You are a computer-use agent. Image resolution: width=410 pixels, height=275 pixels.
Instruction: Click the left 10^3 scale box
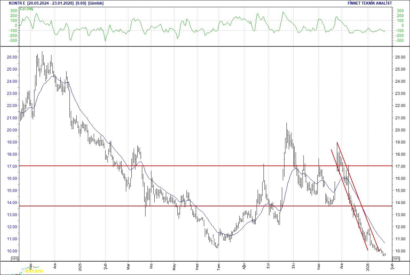coord(15,259)
